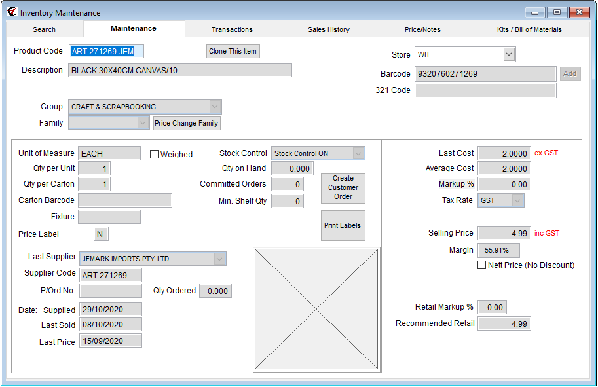Click the Create Customer Order button
Screen dimensions: 598x387
click(x=343, y=188)
